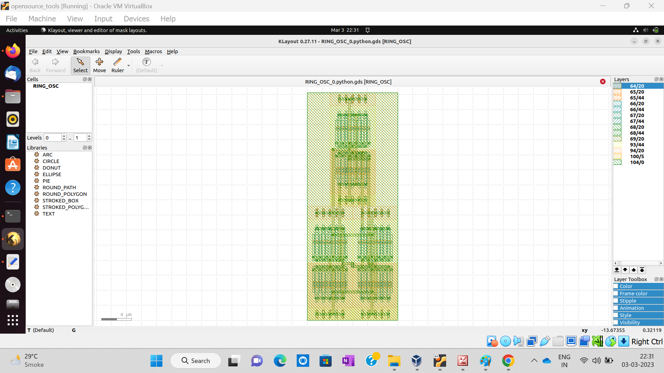Select the Ruler tool
The height and width of the screenshot is (373, 664).
point(118,65)
